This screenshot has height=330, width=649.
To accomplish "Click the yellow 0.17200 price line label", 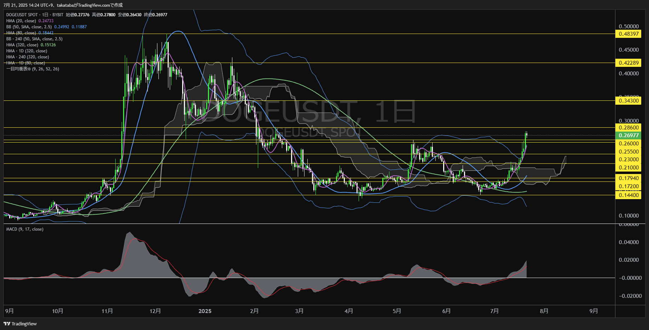I will click(x=628, y=186).
